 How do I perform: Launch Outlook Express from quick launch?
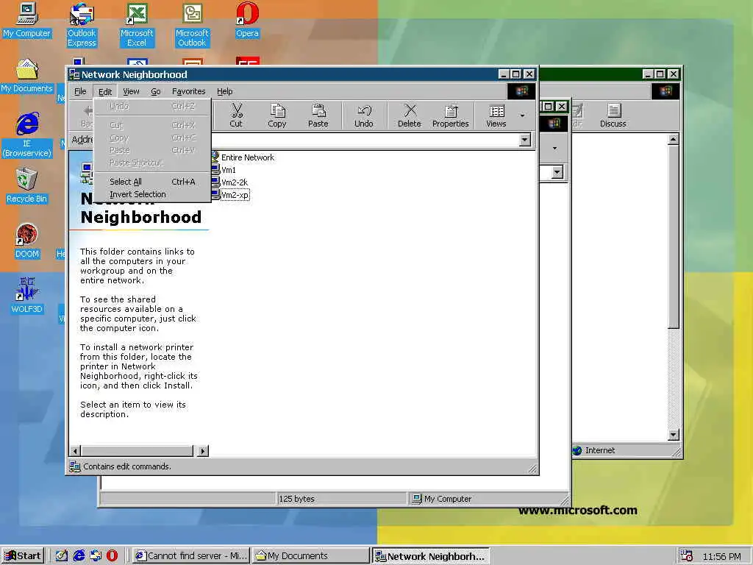point(96,556)
